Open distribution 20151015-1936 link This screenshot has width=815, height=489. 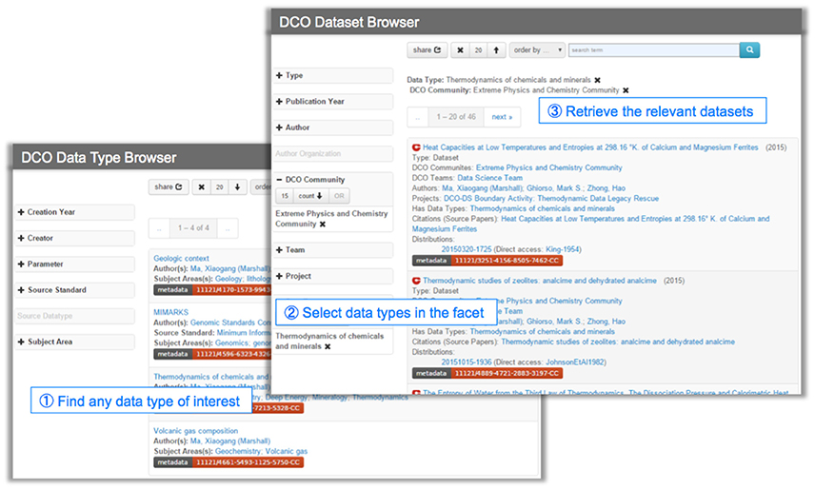tap(467, 362)
